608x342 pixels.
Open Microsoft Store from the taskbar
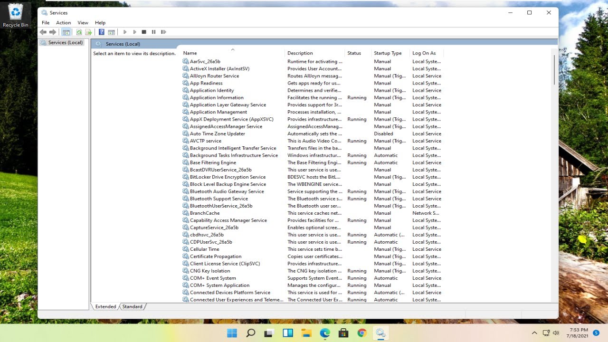(x=343, y=333)
